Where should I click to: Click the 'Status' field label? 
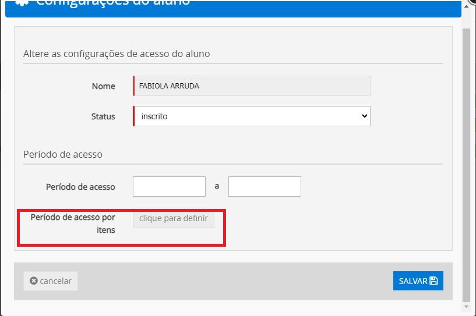coord(103,116)
